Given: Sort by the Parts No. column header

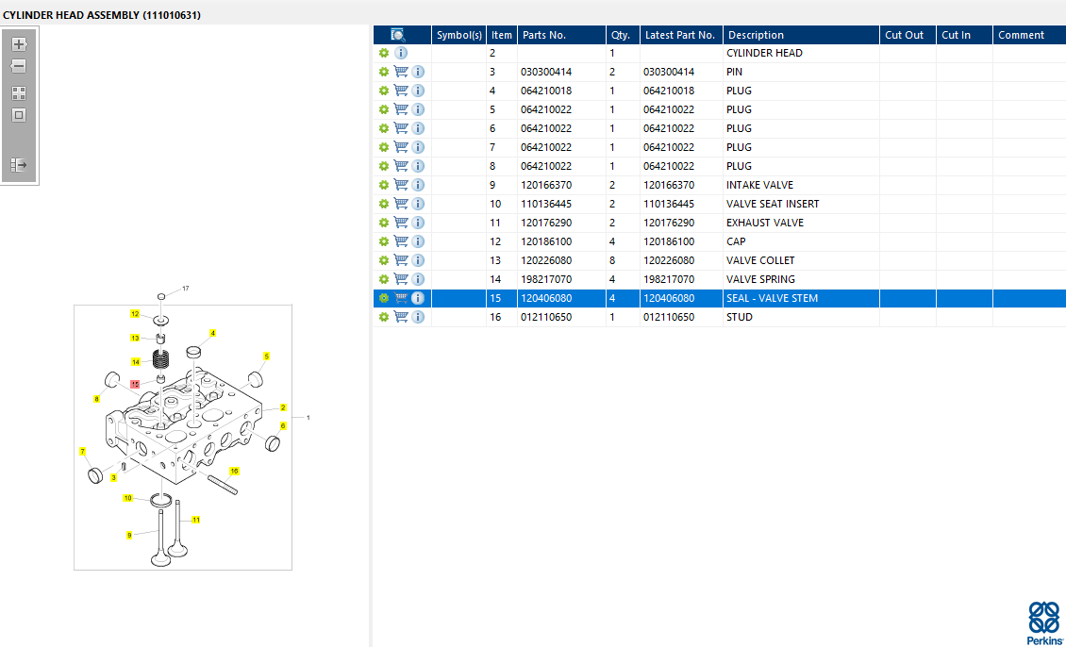Looking at the screenshot, I should pos(561,35).
